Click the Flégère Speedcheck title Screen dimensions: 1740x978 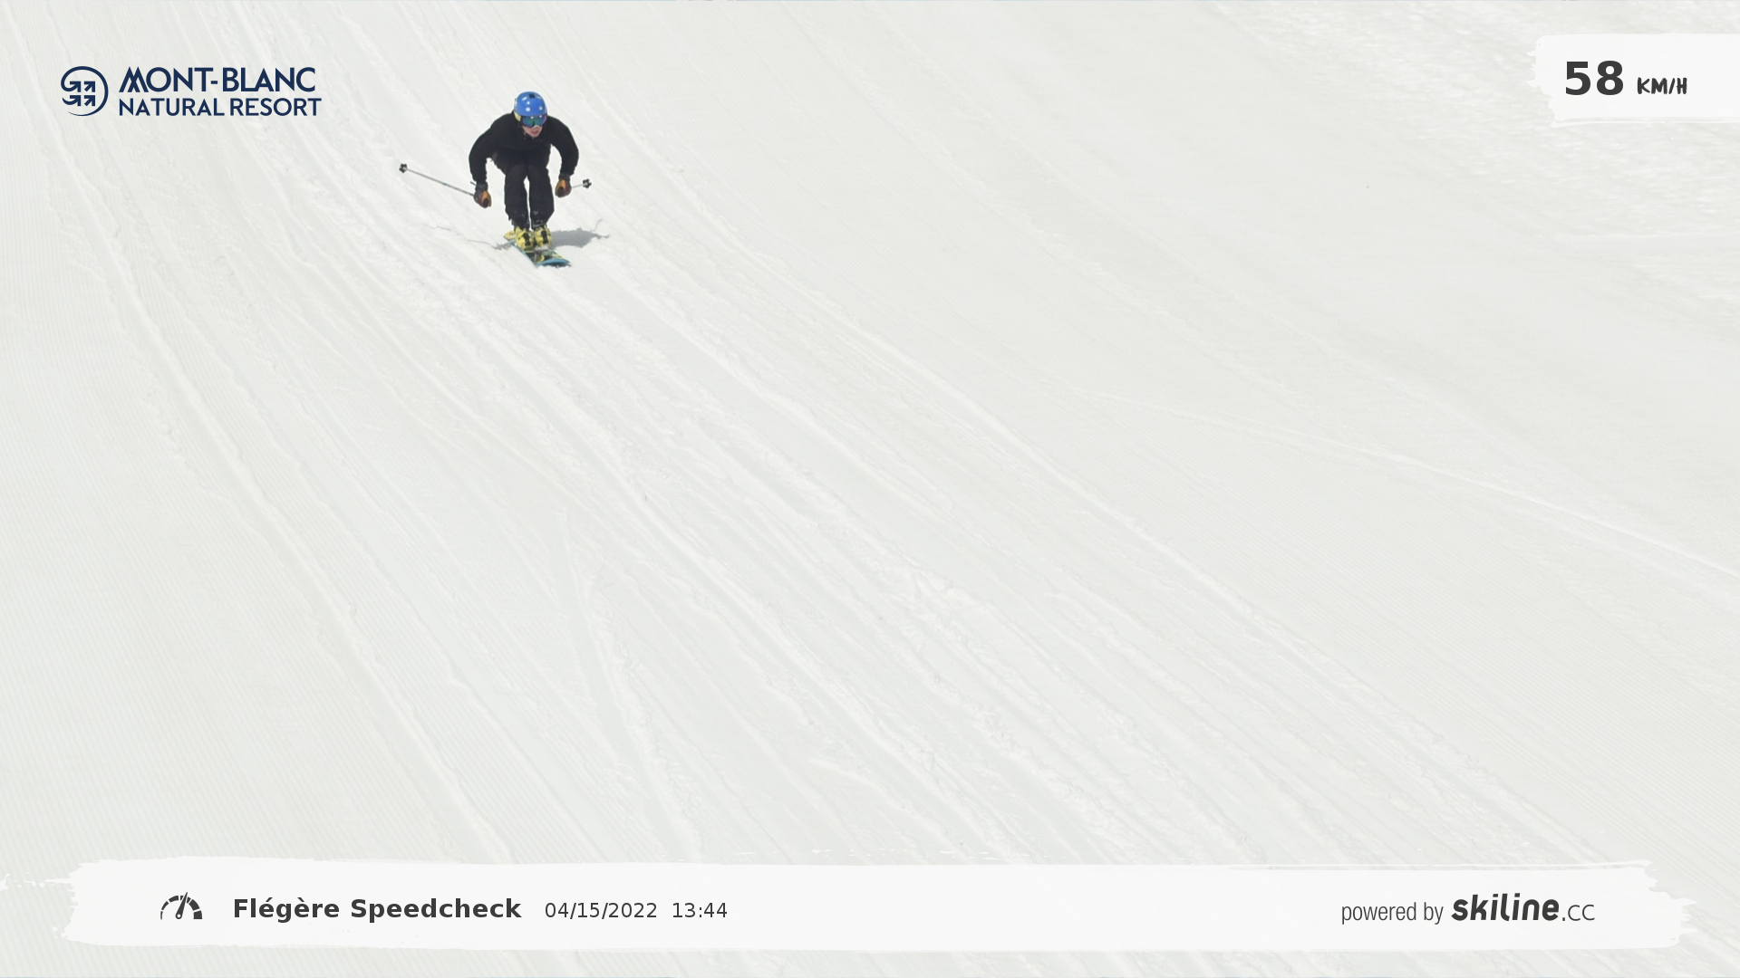pos(377,908)
